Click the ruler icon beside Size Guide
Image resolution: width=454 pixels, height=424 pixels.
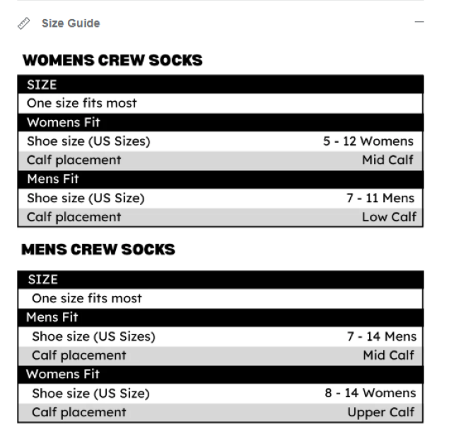click(25, 23)
